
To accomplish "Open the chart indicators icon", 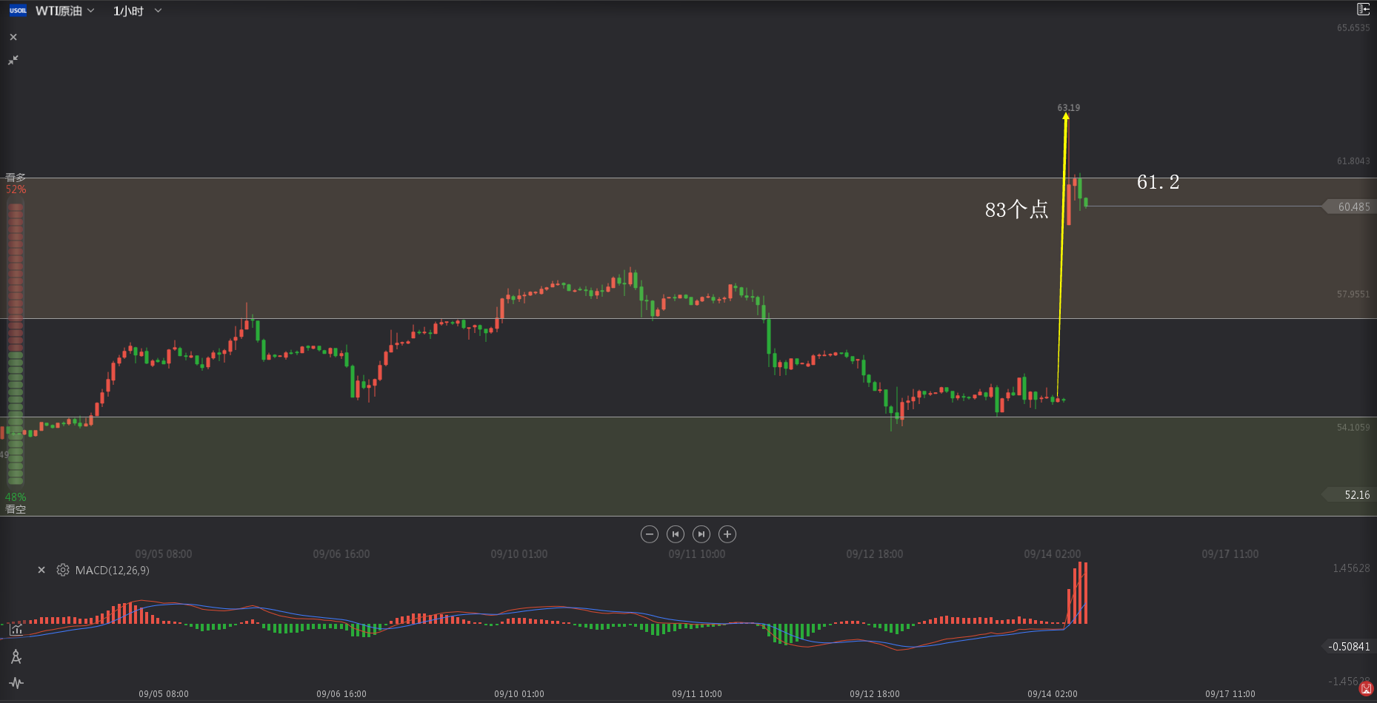I will click(x=16, y=630).
